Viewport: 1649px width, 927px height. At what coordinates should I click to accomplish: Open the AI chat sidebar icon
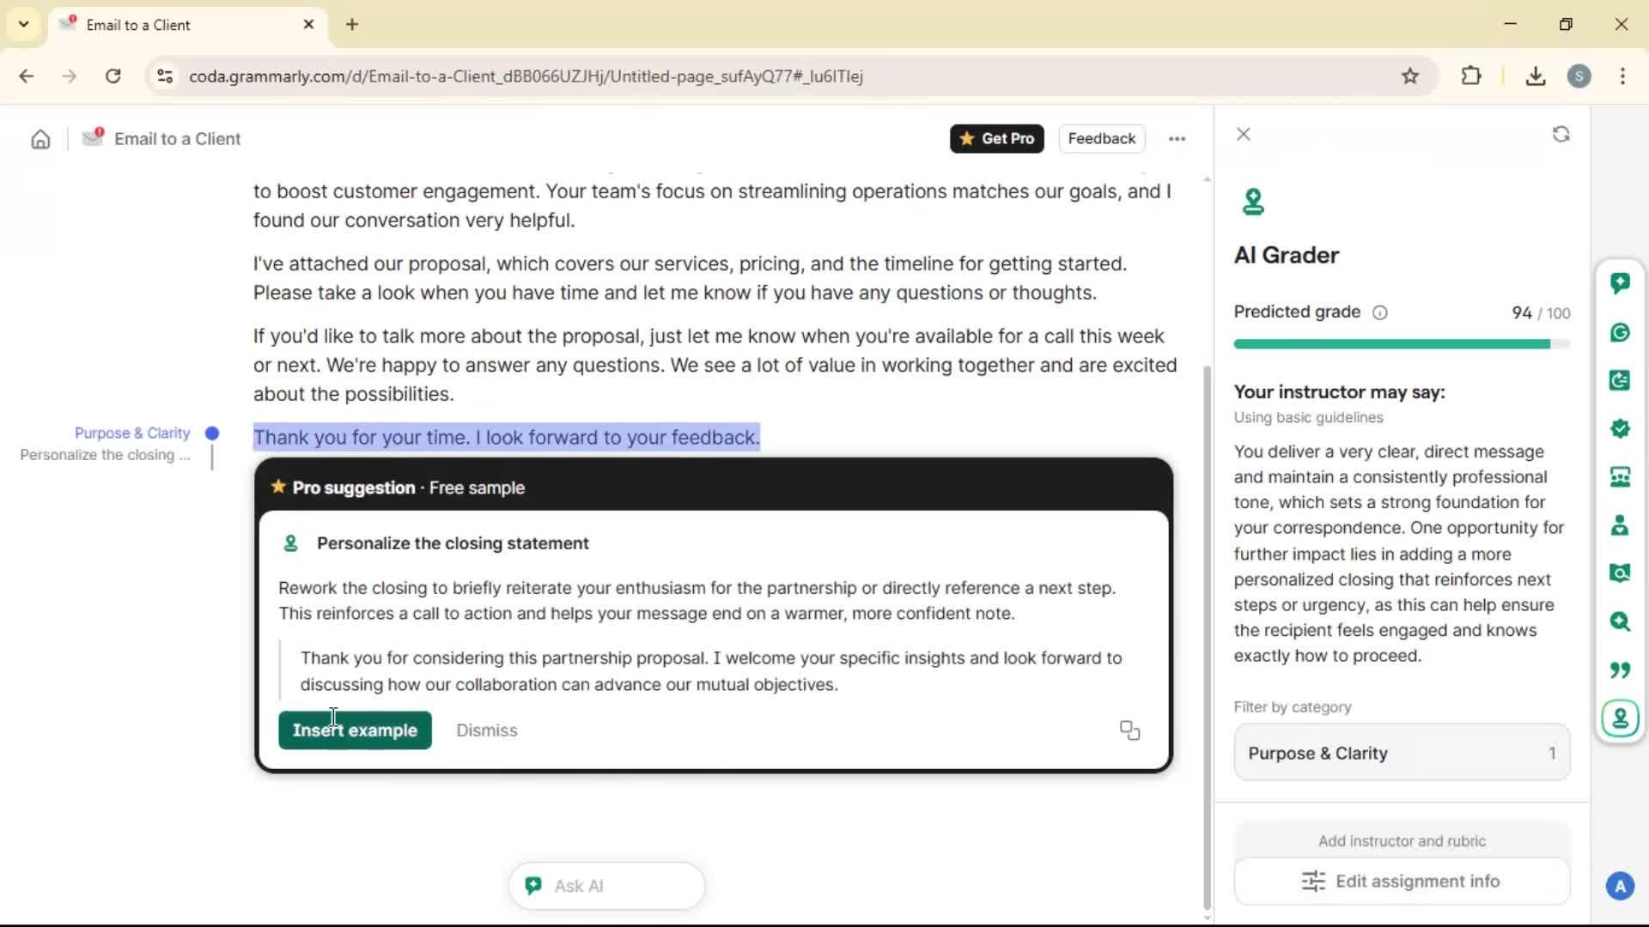[x=1620, y=283]
